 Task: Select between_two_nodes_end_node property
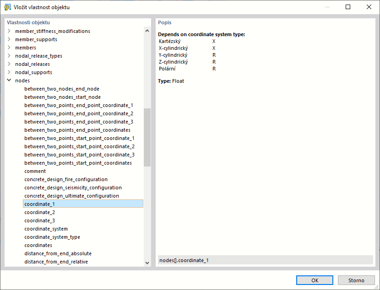[x=62, y=89]
